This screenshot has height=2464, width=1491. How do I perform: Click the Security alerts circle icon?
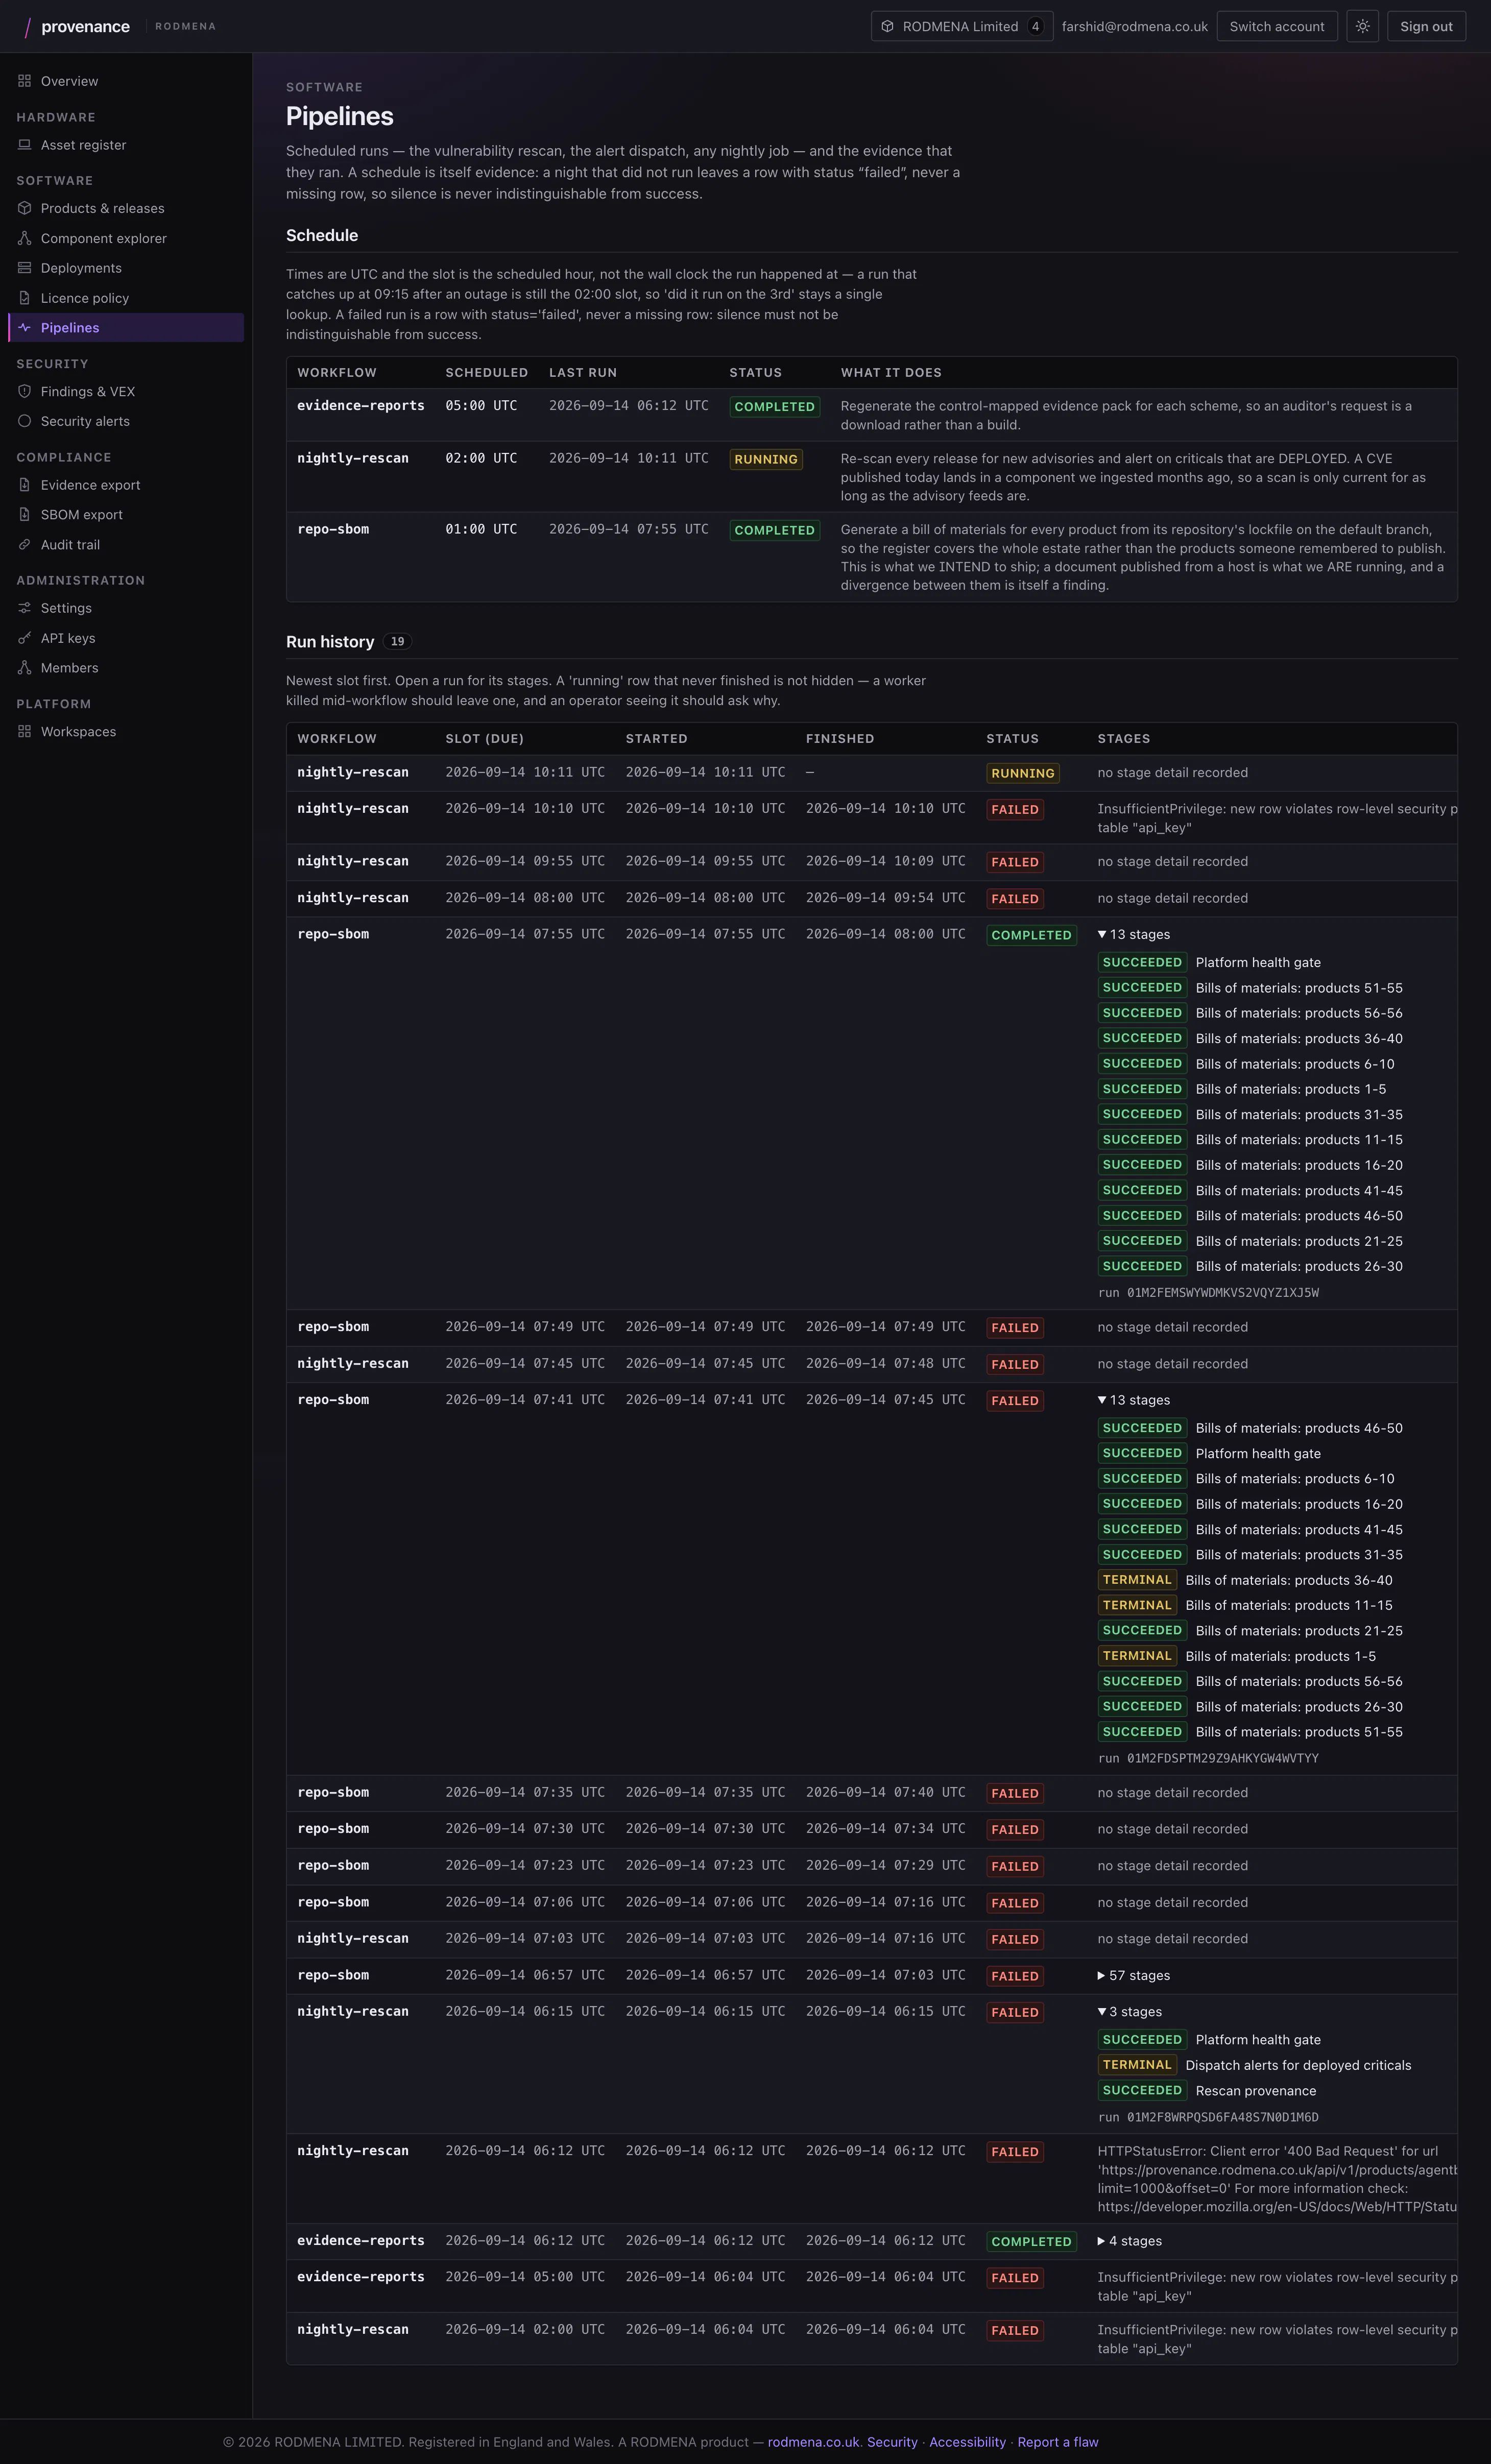tap(24, 421)
